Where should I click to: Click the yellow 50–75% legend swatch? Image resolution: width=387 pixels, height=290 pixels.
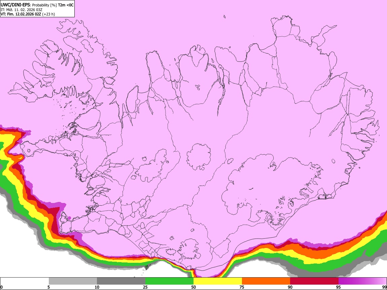click(x=218, y=281)
